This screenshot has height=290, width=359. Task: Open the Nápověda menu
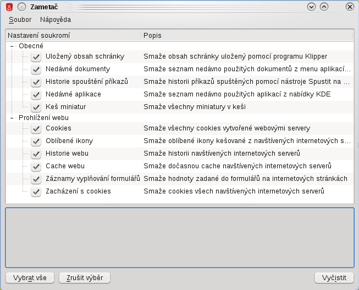coord(56,20)
